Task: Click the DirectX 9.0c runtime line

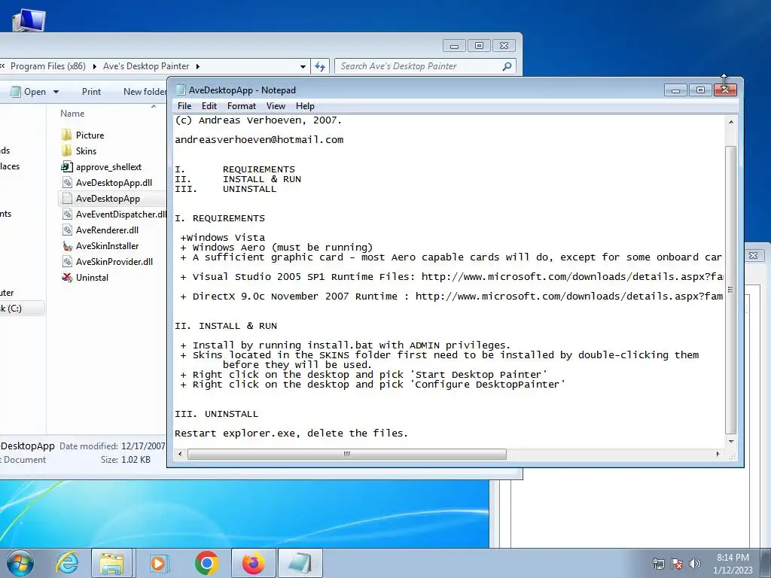Action: coord(452,297)
